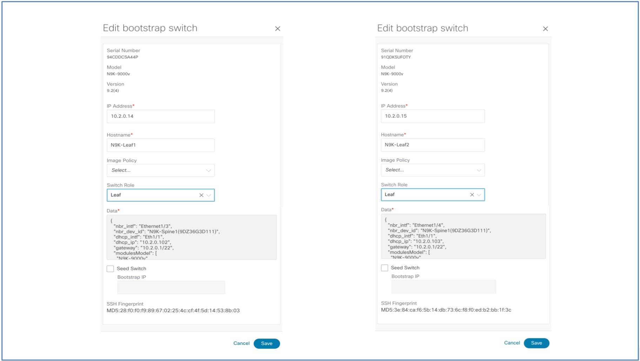This screenshot has height=361, width=640.
Task: Click the Bootstrap IP field for N9K-Leaf1
Action: (171, 287)
